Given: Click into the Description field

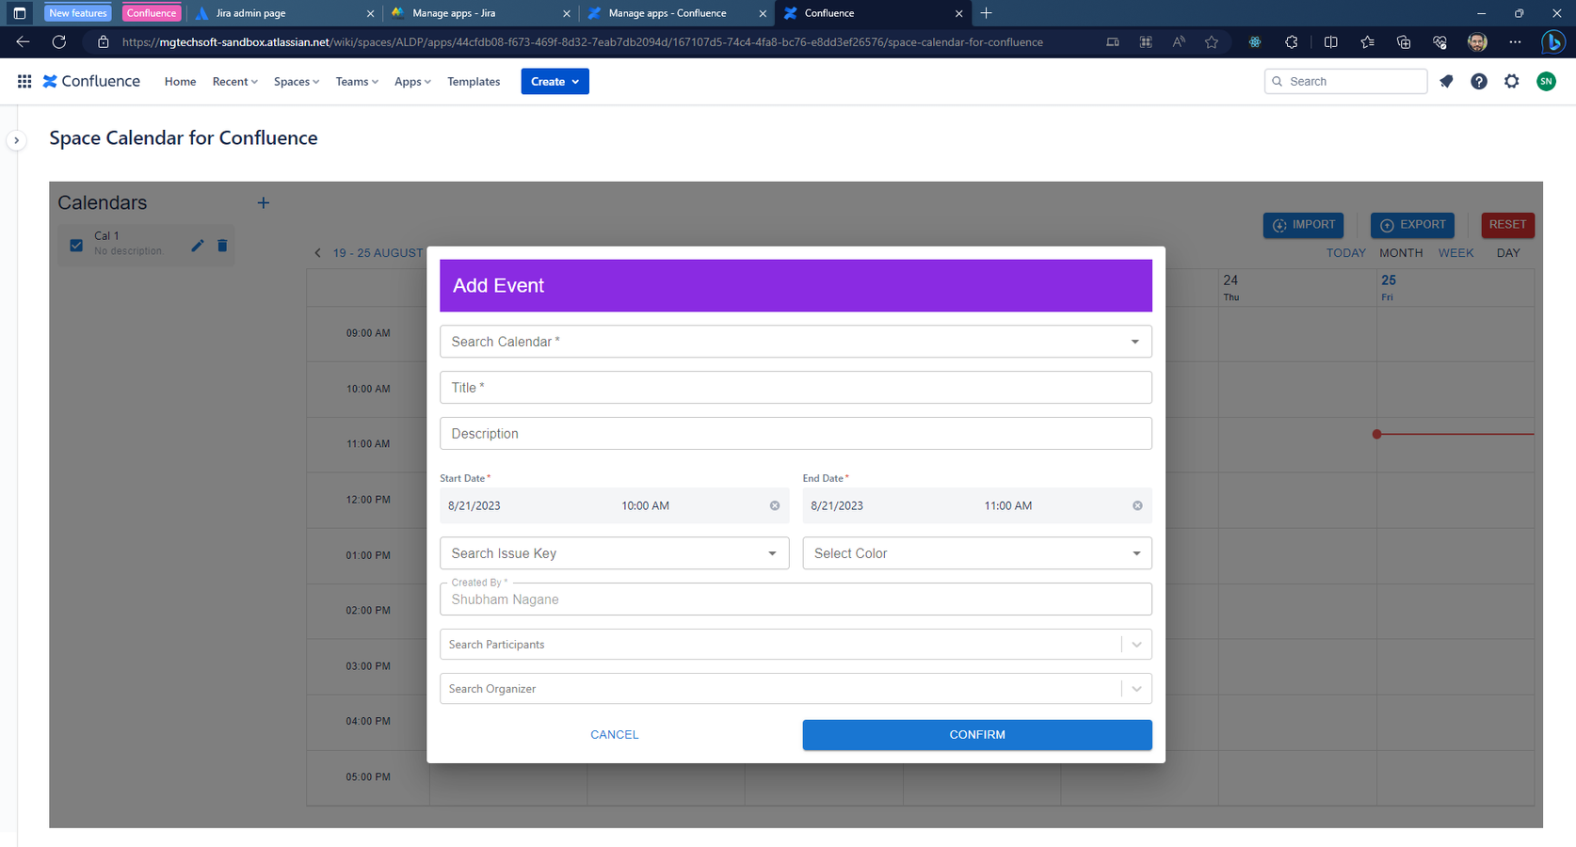Looking at the screenshot, I should point(796,434).
